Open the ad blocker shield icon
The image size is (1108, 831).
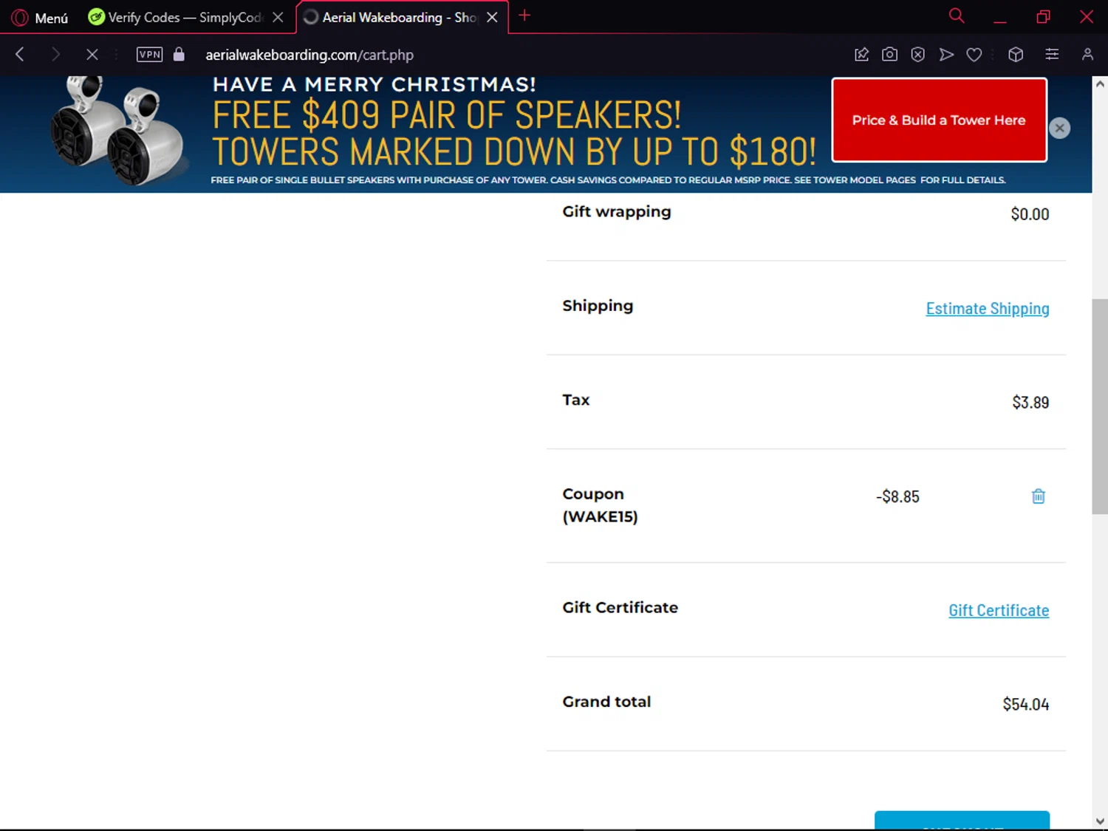[x=917, y=54]
